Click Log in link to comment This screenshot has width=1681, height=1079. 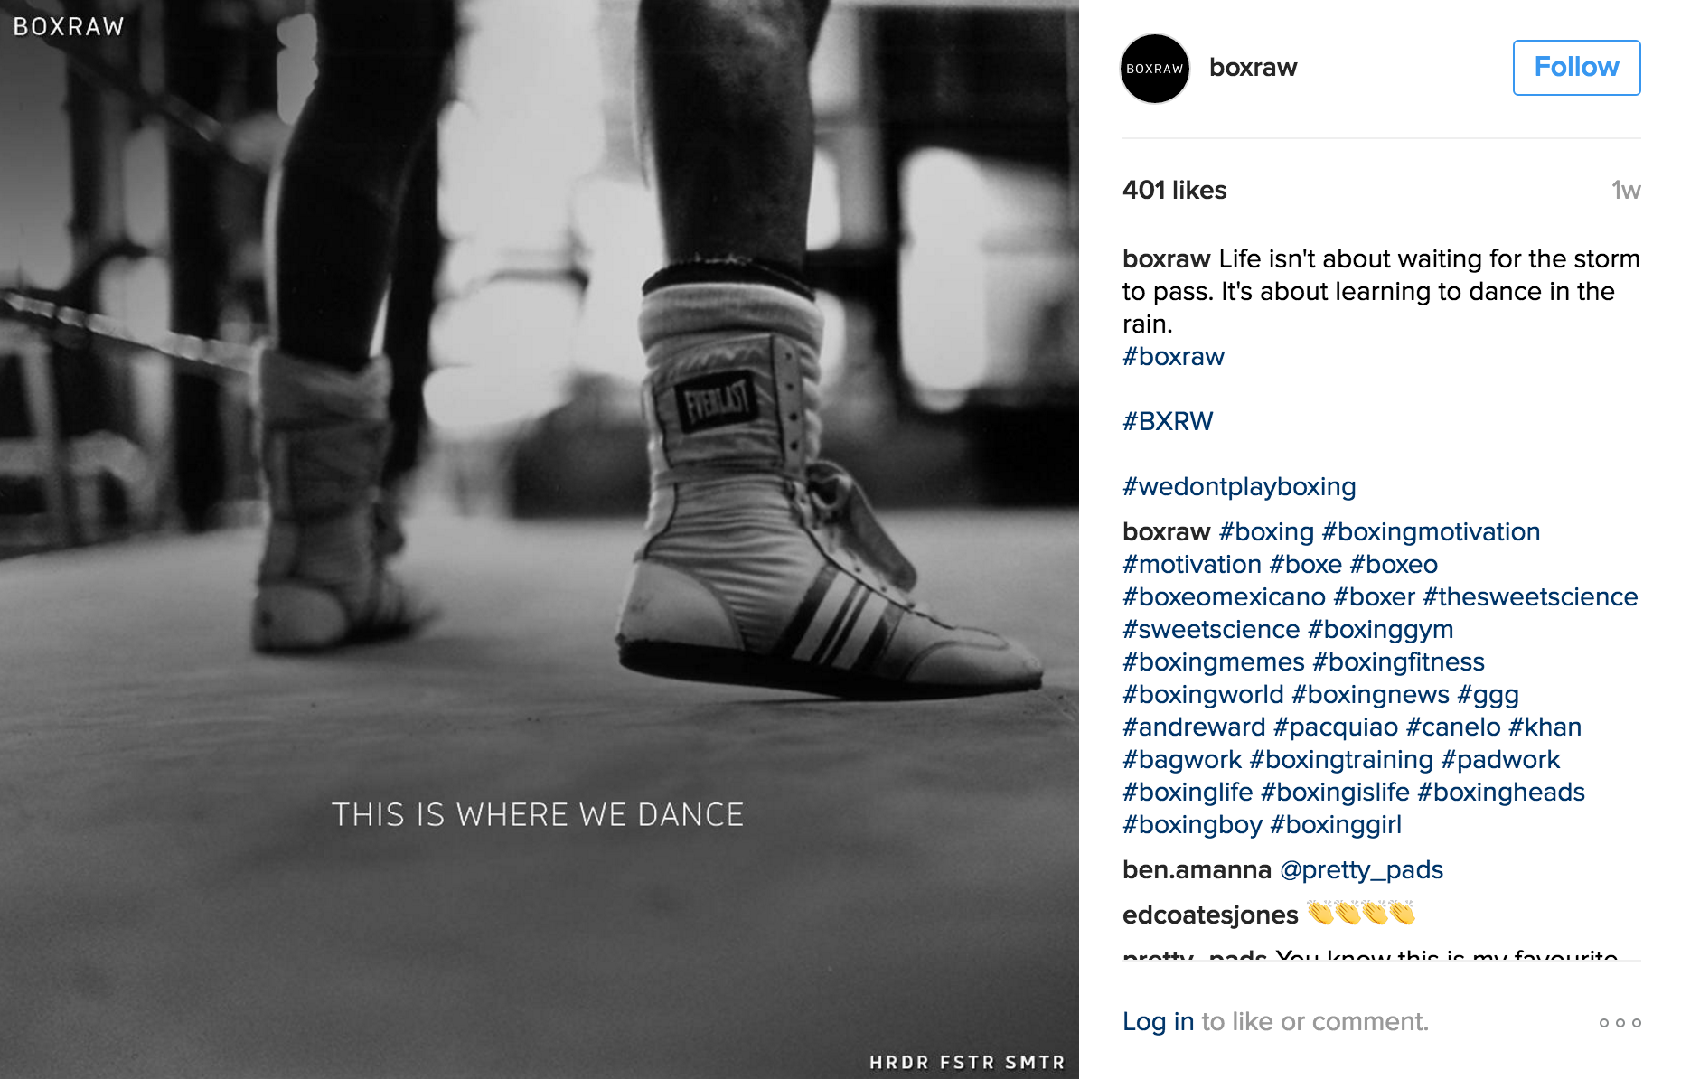click(x=1158, y=1022)
